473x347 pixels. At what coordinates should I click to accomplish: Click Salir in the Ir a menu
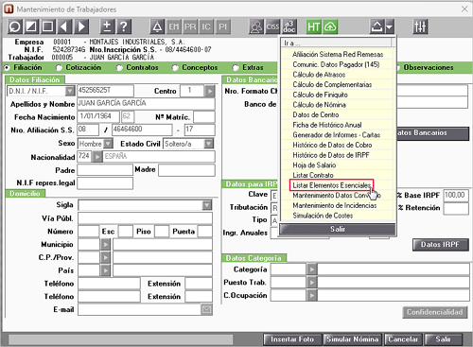[x=338, y=229]
